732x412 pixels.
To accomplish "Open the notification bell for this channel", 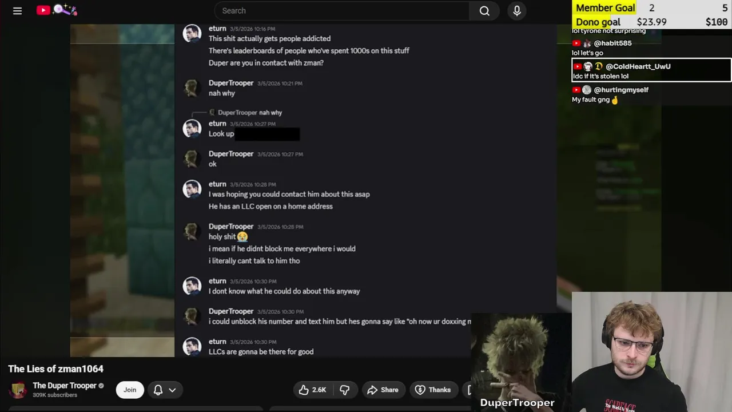I will coord(158,390).
